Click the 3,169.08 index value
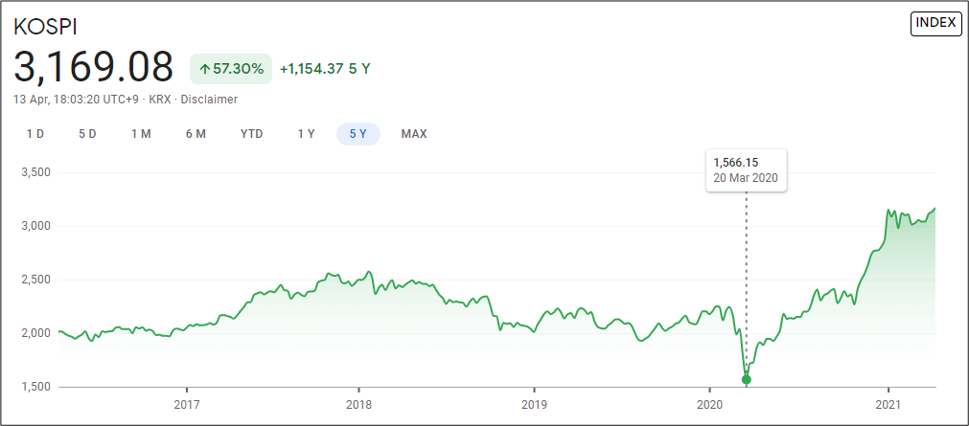This screenshot has height=426, width=969. pyautogui.click(x=93, y=67)
